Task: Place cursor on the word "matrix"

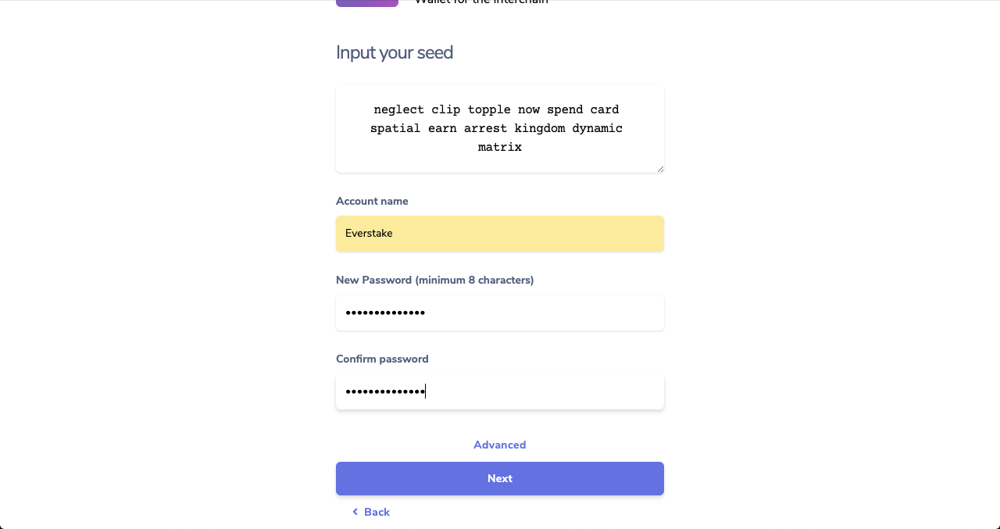Action: point(500,147)
